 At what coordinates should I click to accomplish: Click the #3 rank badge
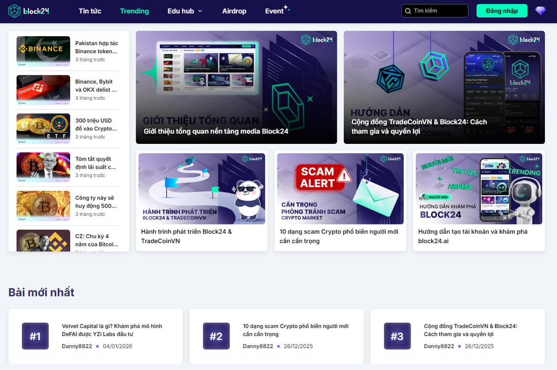click(x=397, y=336)
